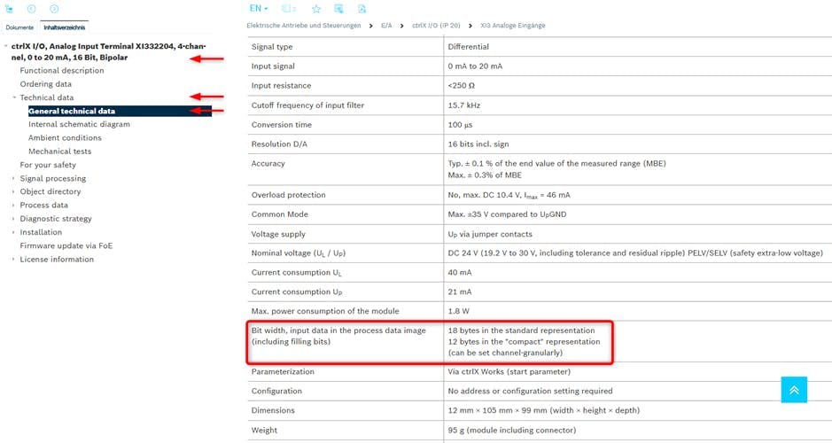Click the navigation tree icon at top left

[x=11, y=9]
